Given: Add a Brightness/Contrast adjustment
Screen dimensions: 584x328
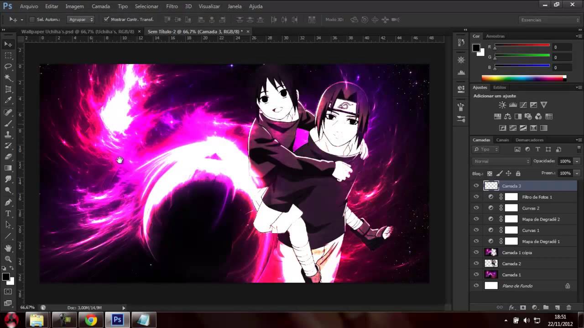Looking at the screenshot, I should (502, 105).
